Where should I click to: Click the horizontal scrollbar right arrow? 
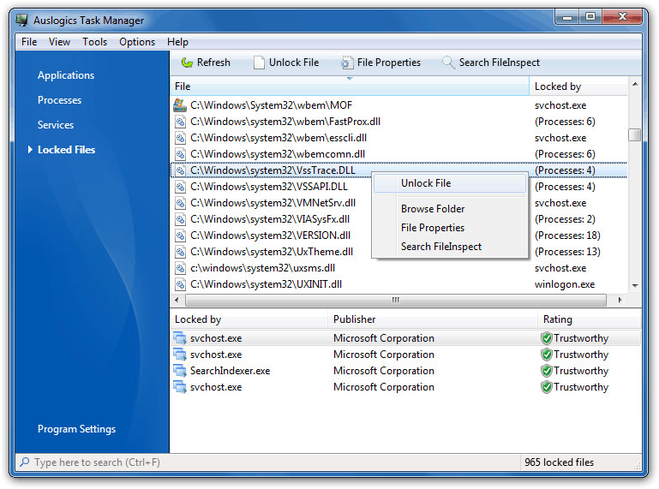click(620, 300)
